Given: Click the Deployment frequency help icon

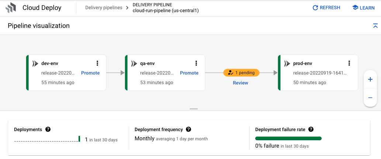Looking at the screenshot, I should (x=188, y=129).
